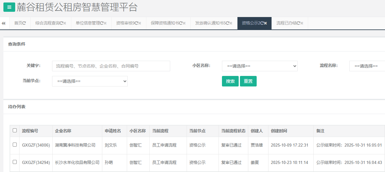Image resolution: width=385 pixels, height=172 pixels.
Task: Refresh the 首页 tab via its reload icon
Action: (x=24, y=23)
